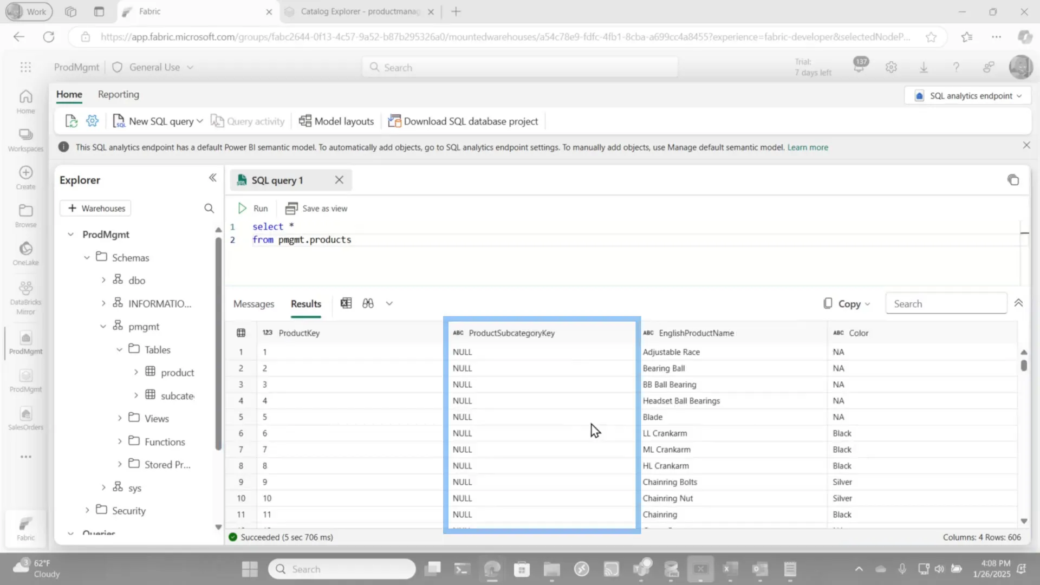Open the results view options chevron
The width and height of the screenshot is (1040, 585).
389,303
